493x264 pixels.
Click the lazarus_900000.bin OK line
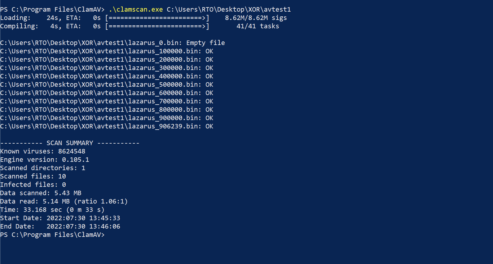click(x=107, y=118)
